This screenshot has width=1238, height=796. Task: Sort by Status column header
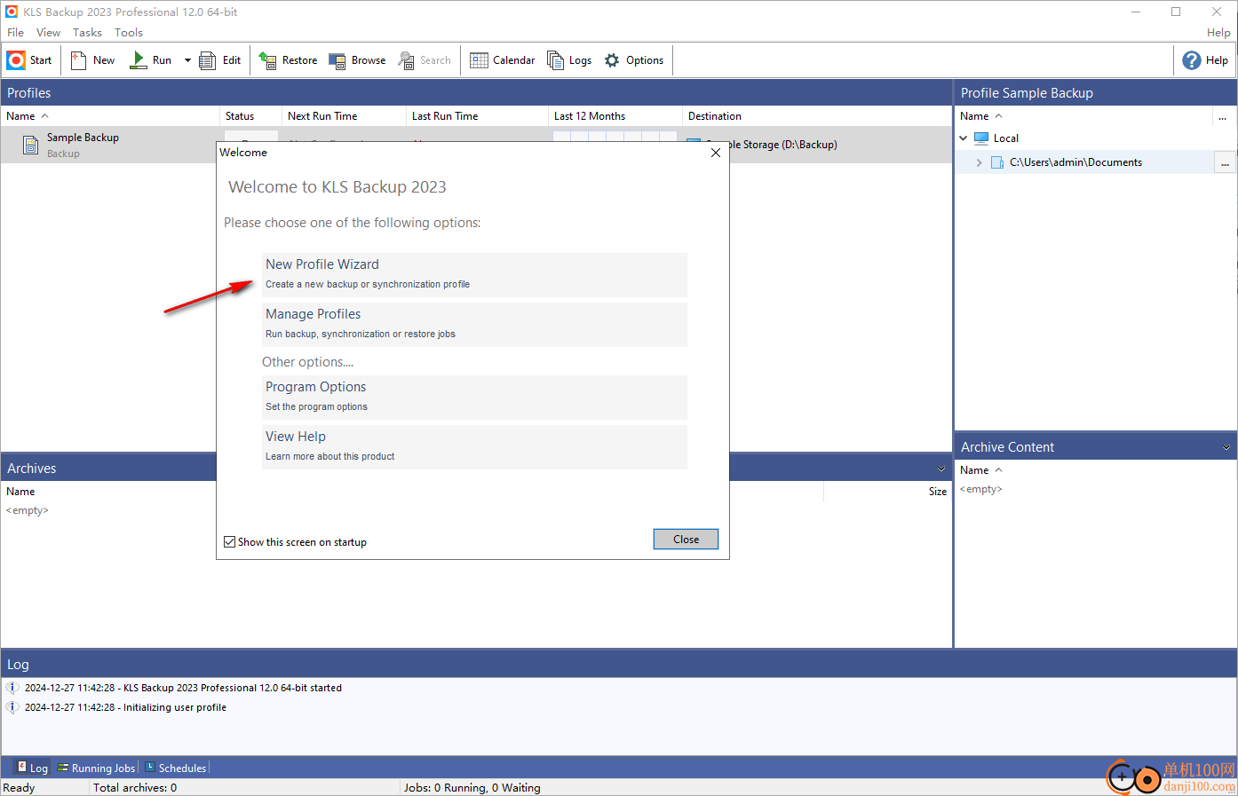tap(250, 116)
